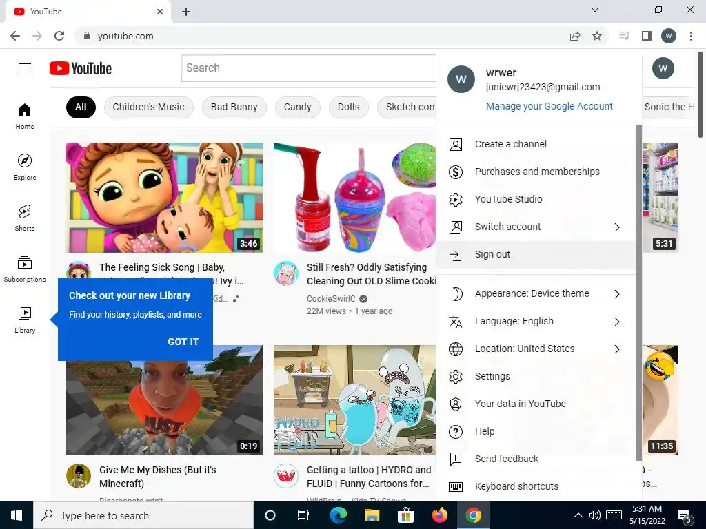Expand the Switch account submenu
Viewport: 706px width, 529px height.
point(617,227)
